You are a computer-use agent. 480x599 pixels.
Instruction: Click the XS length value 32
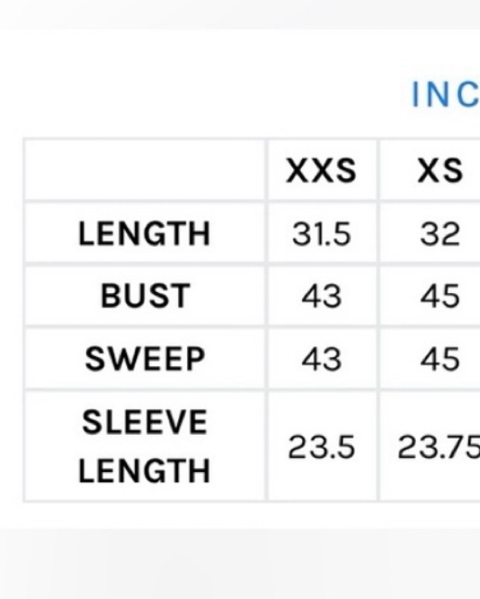[440, 234]
